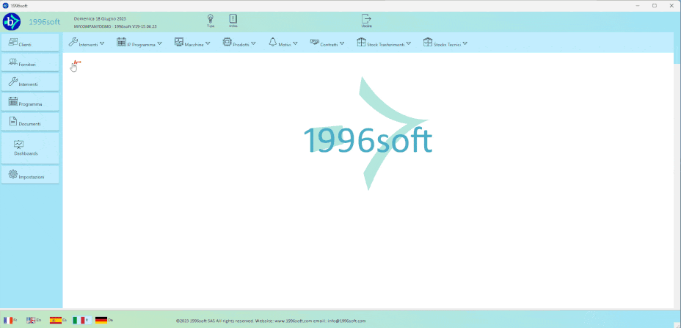This screenshot has height=328, width=681.
Task: Expand the Contratti dropdown arrow
Action: tap(342, 43)
